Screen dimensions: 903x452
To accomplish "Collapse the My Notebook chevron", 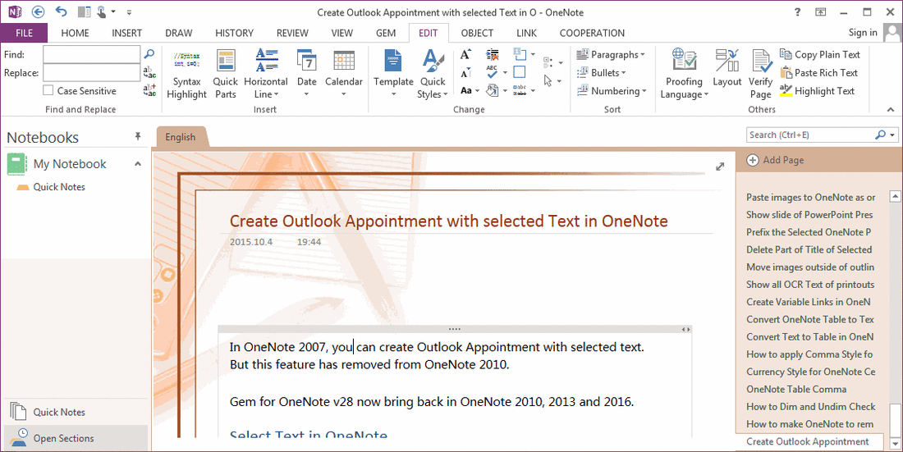I will [x=138, y=164].
